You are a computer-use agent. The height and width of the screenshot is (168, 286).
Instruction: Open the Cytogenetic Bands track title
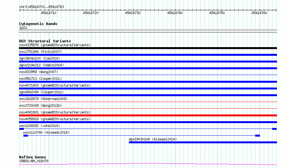38,24
